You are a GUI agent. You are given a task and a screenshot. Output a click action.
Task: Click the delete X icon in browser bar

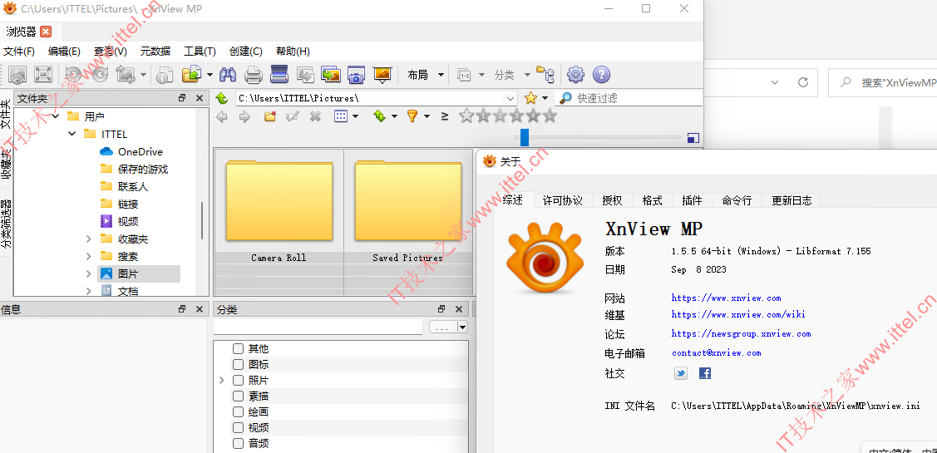(316, 116)
